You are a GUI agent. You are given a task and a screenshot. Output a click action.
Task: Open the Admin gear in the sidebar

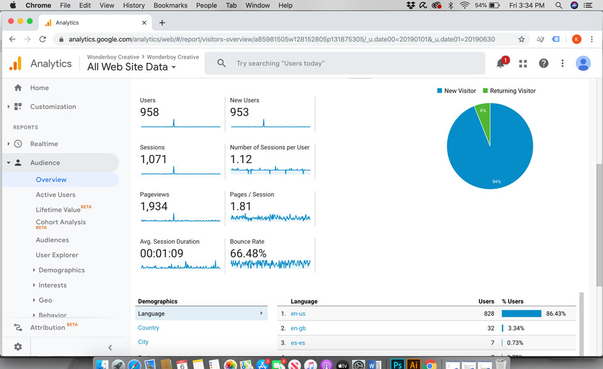(17, 347)
